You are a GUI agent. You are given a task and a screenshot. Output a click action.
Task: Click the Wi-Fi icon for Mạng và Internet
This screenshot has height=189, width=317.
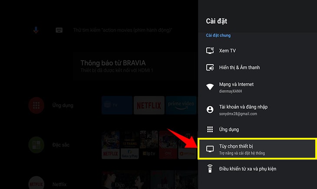[x=210, y=87]
